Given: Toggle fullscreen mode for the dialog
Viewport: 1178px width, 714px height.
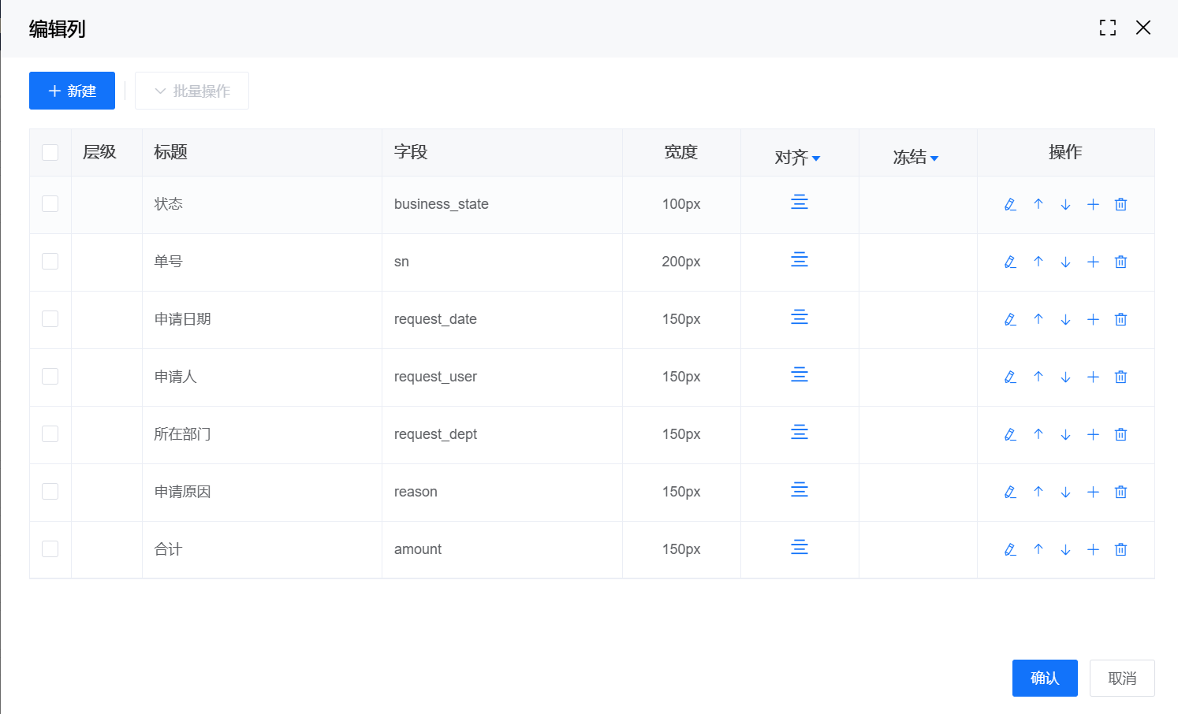Looking at the screenshot, I should (1108, 28).
